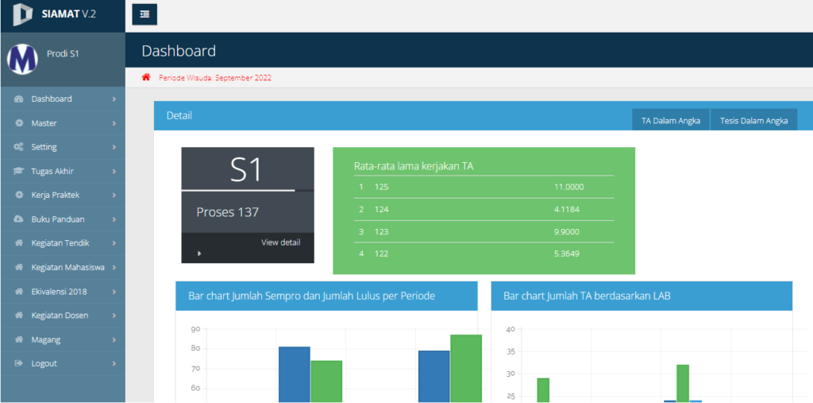Expand the Kegiatan Mahasiswa chevron
Screen dimensions: 813x403
pos(114,267)
